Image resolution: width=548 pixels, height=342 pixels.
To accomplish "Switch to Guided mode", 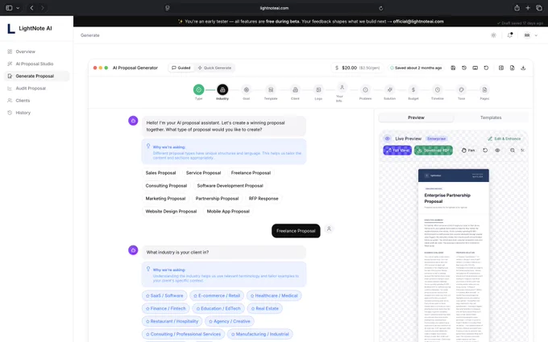I will pos(181,68).
